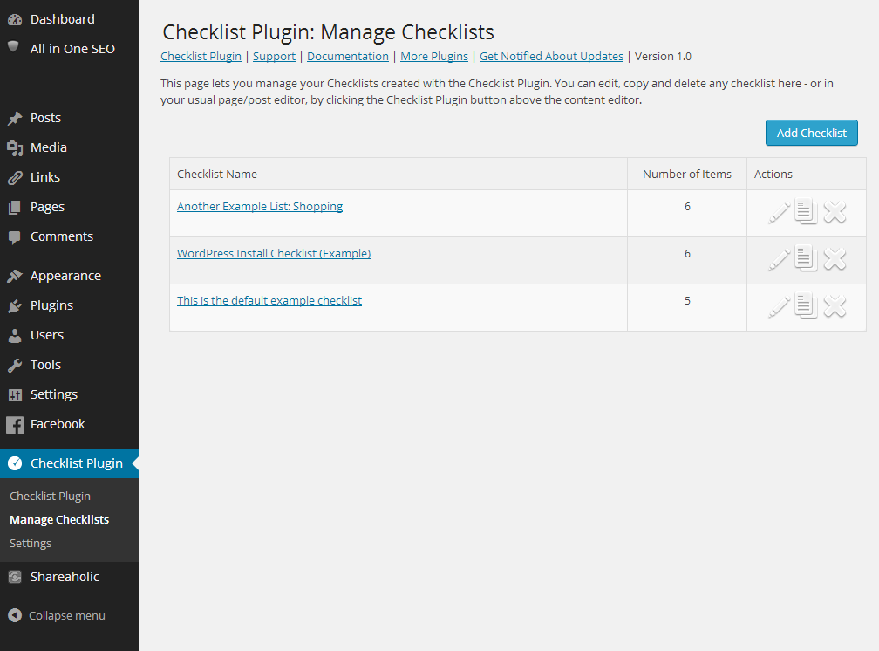The width and height of the screenshot is (879, 651).
Task: Open the Support link
Action: pos(274,56)
